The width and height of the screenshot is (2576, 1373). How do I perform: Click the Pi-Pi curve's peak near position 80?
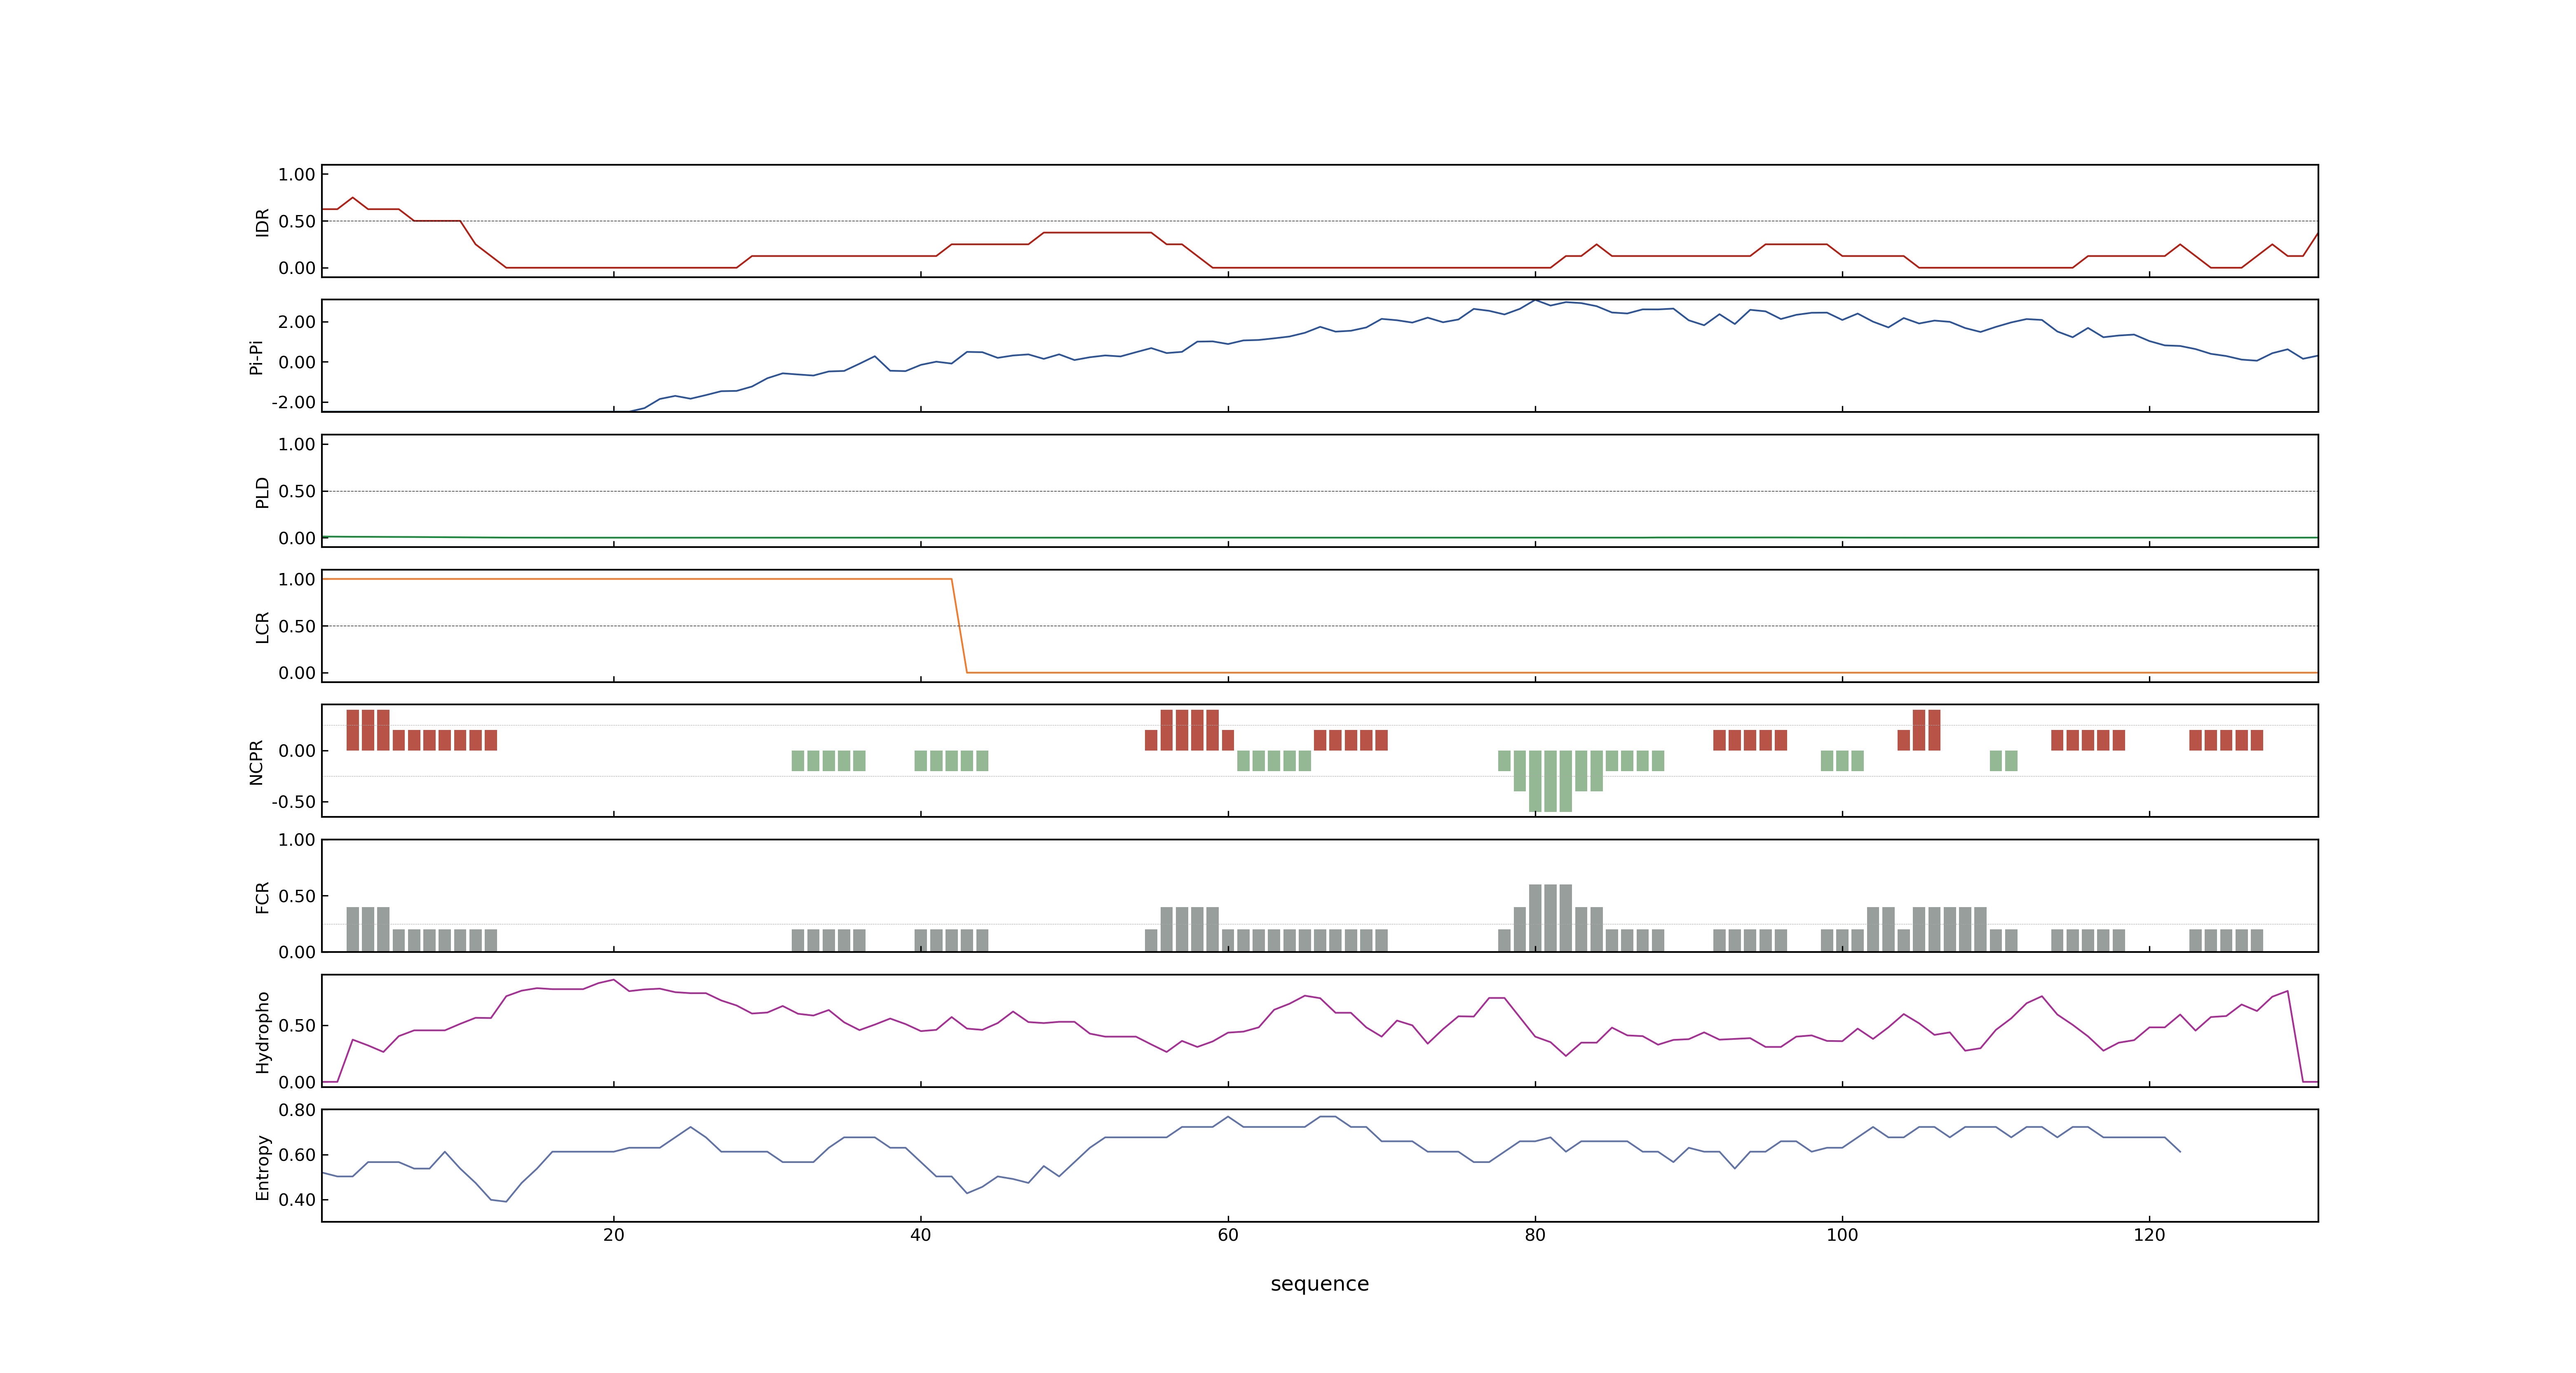1535,300
